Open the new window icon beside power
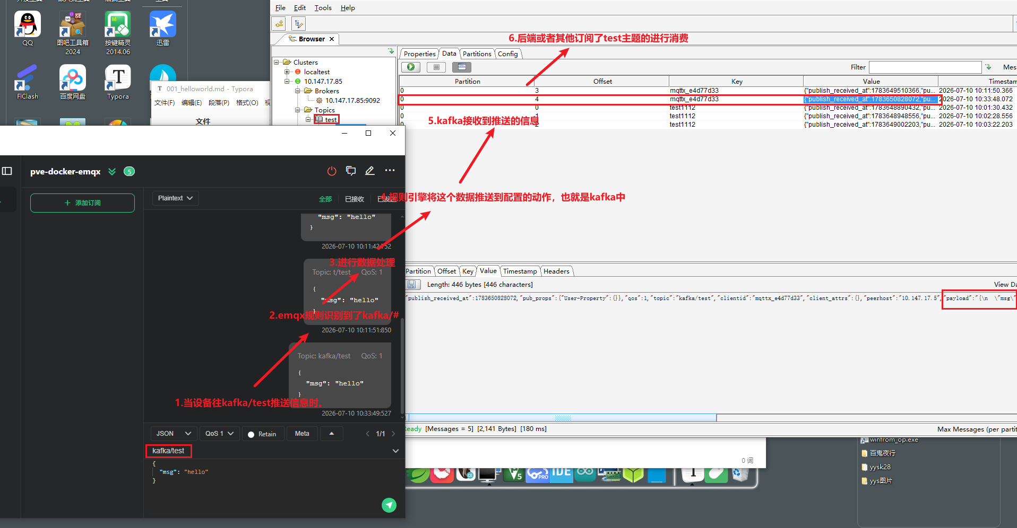 351,171
